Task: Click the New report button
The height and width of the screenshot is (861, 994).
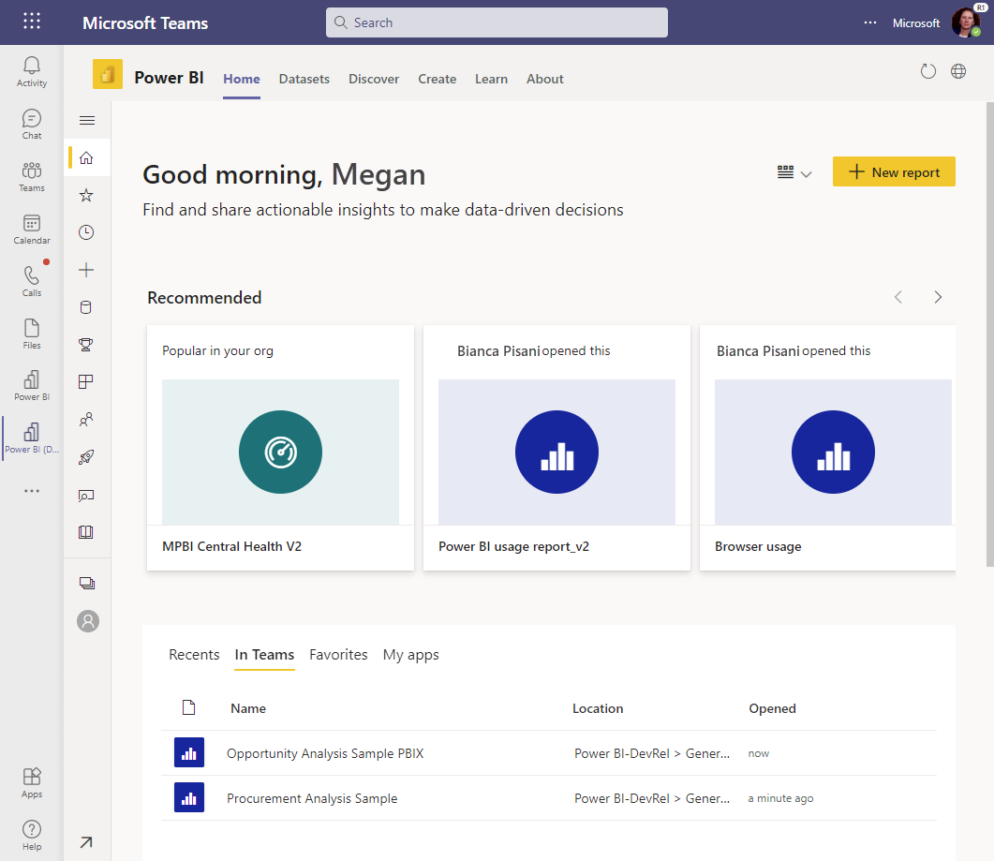Action: (x=893, y=171)
